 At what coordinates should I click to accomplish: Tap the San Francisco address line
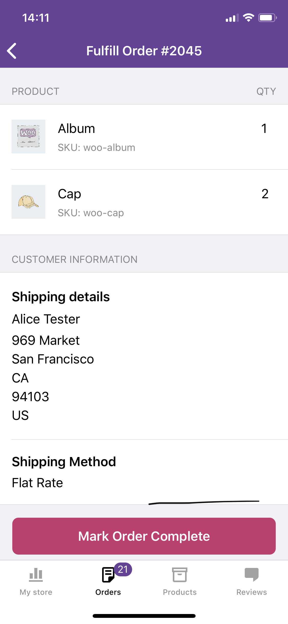pos(53,359)
